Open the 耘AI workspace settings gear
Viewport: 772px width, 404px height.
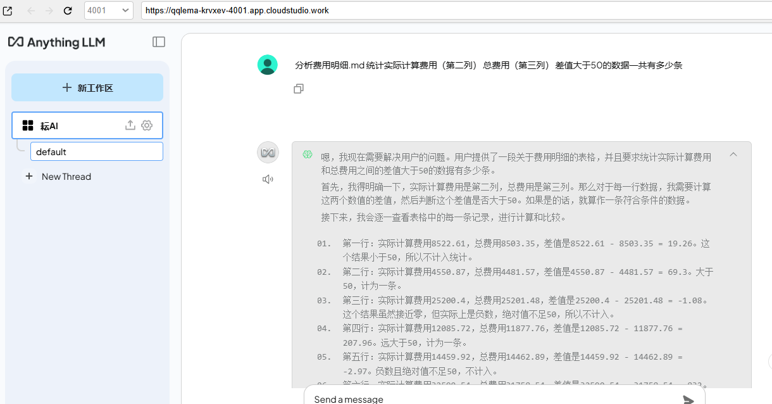[147, 125]
